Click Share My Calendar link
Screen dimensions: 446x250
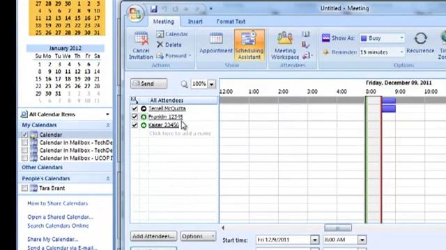53,240
